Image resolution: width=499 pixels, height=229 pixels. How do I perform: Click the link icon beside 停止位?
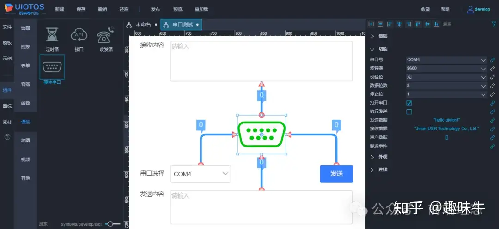(x=493, y=94)
